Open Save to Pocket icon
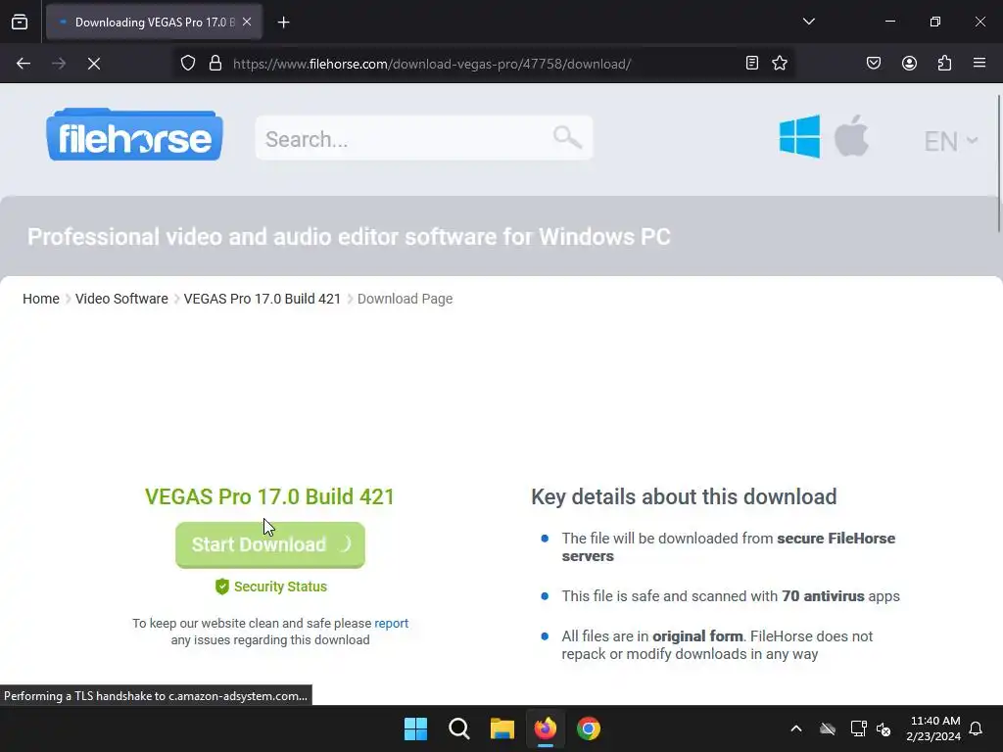Image resolution: width=1003 pixels, height=752 pixels. click(873, 63)
